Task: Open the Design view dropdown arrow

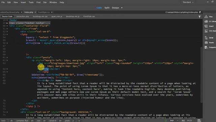Action: tap(122, 8)
